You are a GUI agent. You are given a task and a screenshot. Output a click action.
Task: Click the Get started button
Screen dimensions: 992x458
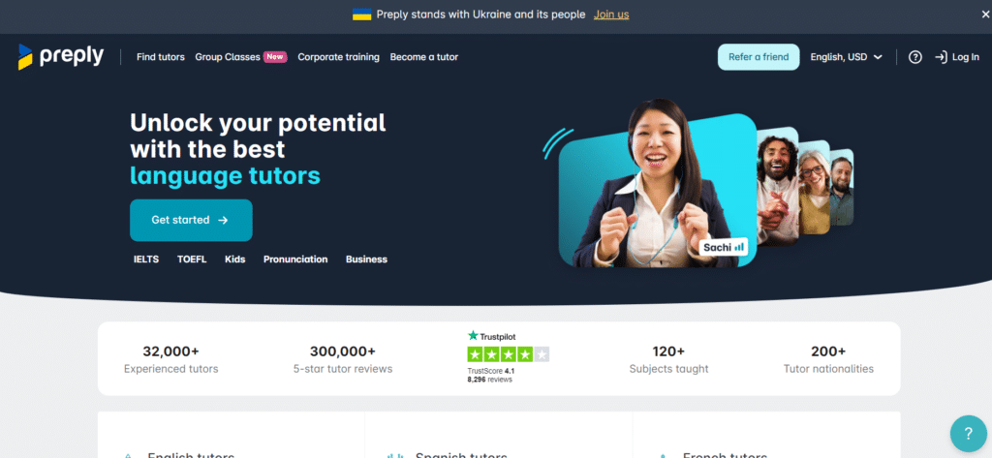(x=191, y=220)
